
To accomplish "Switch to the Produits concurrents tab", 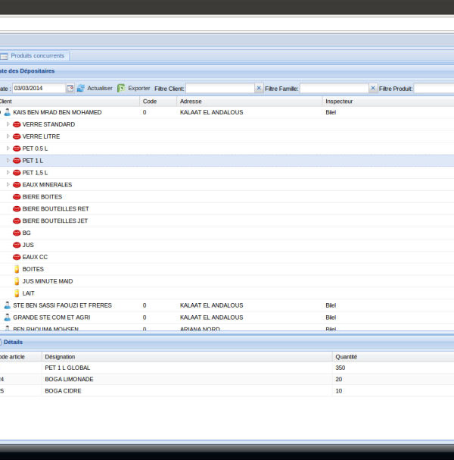I will click(x=36, y=56).
